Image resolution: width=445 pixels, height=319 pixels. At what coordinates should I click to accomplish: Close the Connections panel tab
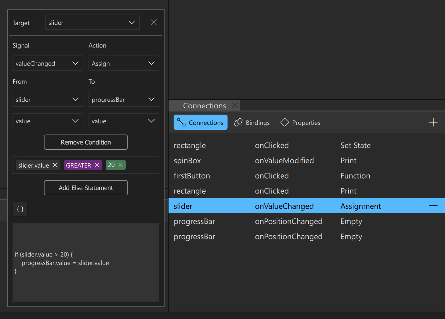point(235,105)
